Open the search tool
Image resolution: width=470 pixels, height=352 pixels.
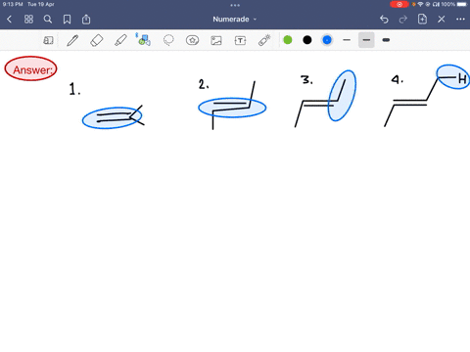(48, 20)
